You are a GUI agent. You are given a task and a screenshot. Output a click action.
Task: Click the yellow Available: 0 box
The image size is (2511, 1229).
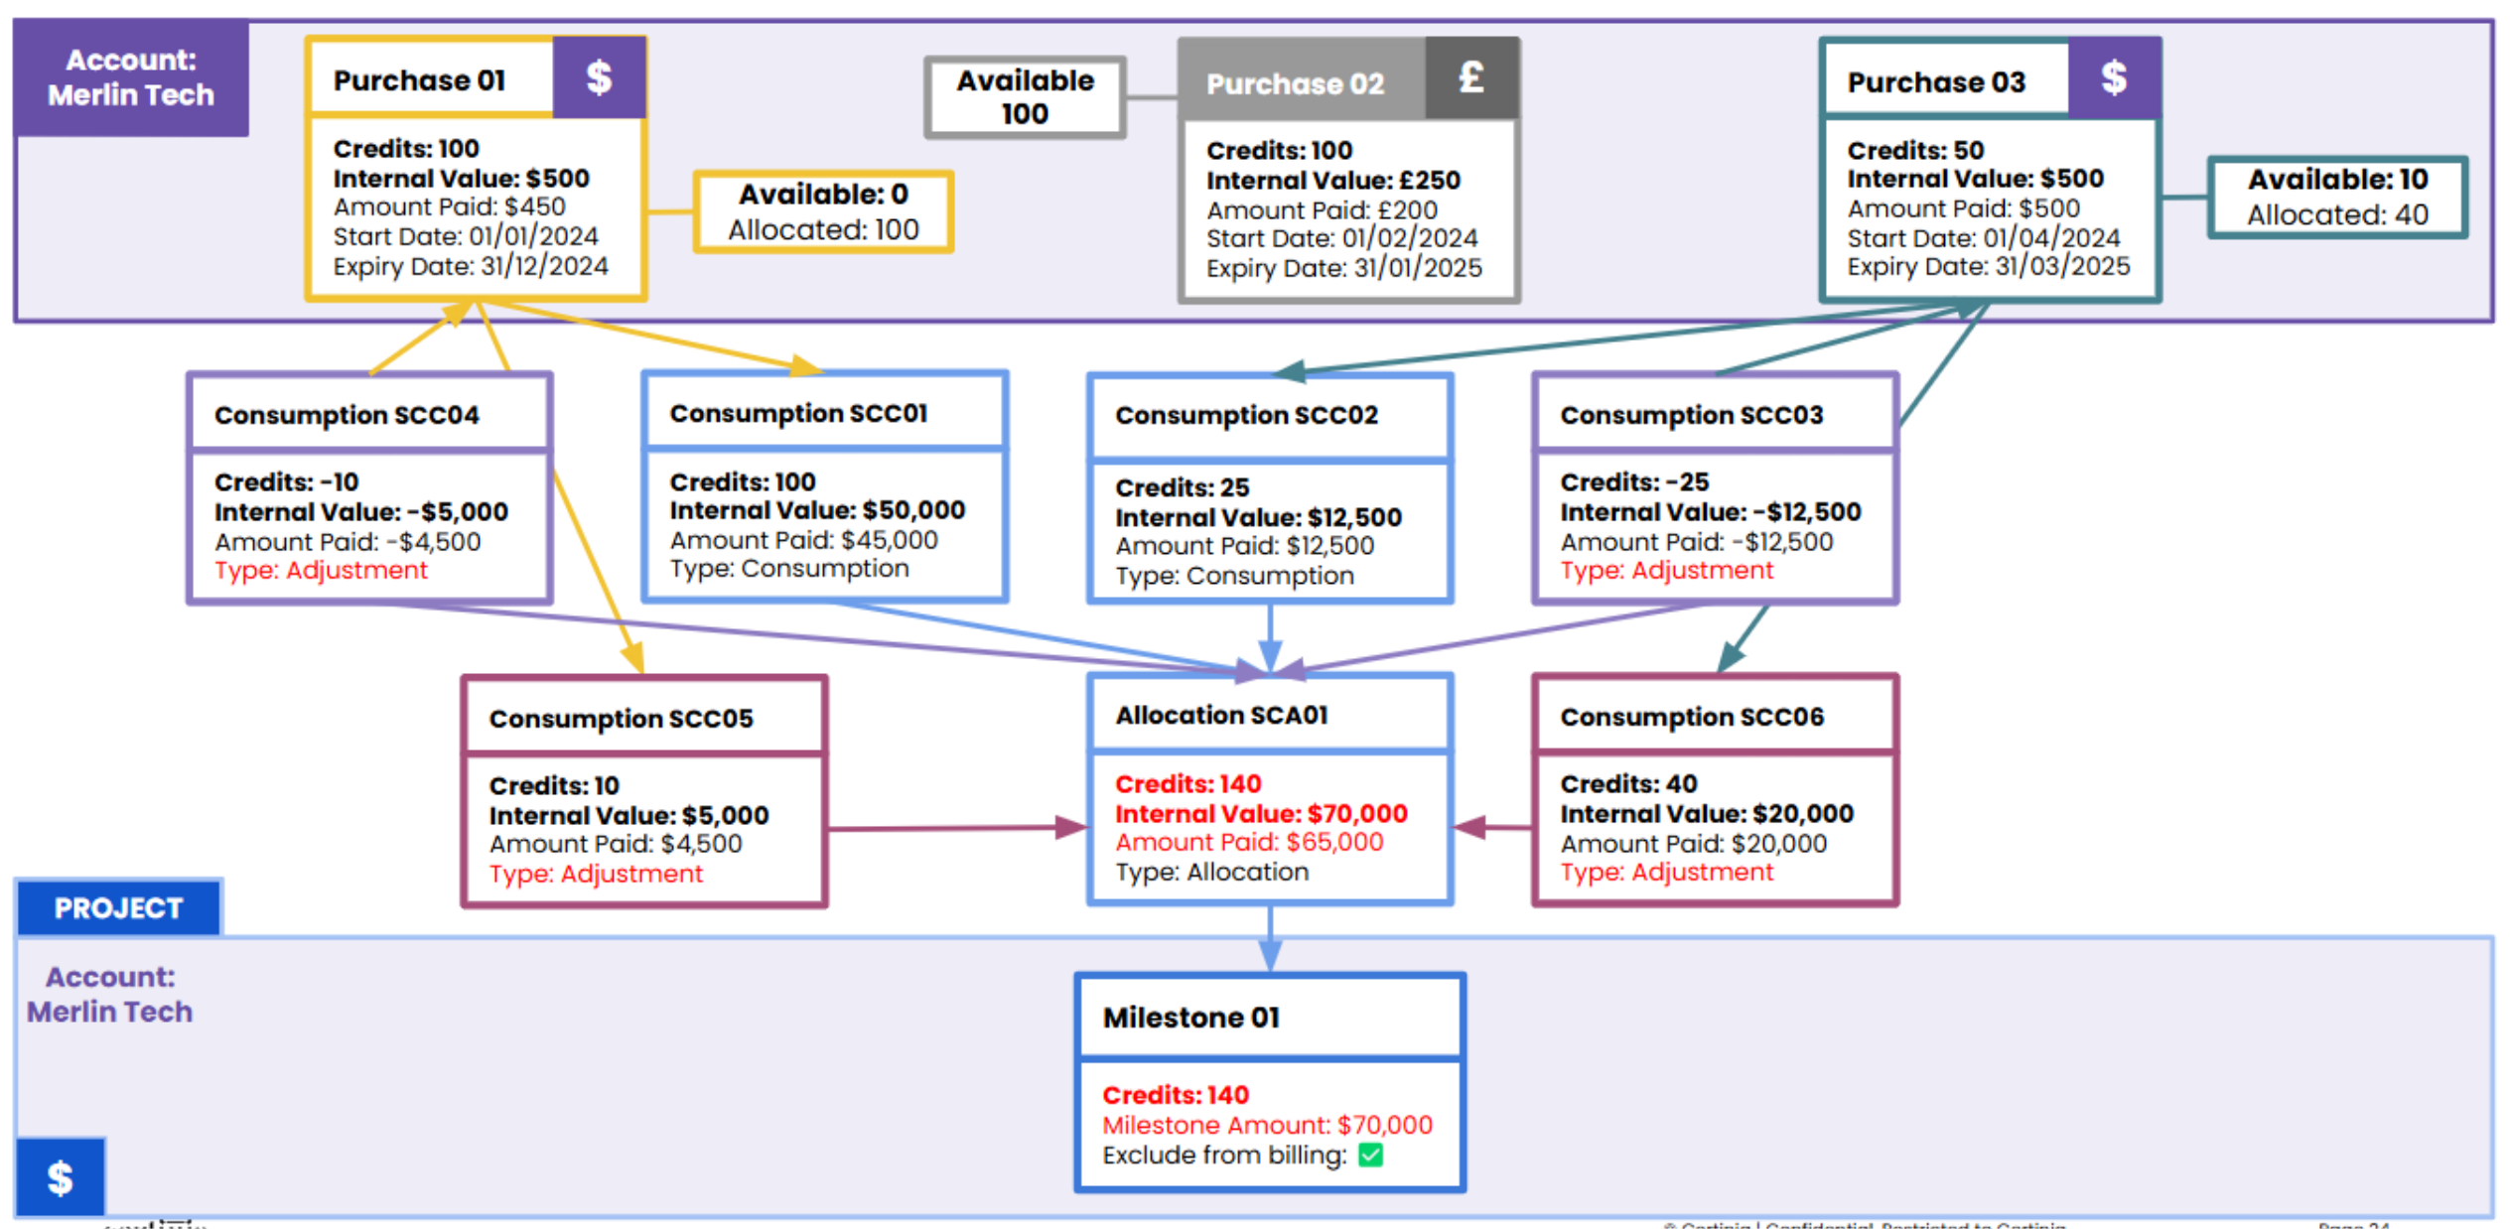[823, 211]
